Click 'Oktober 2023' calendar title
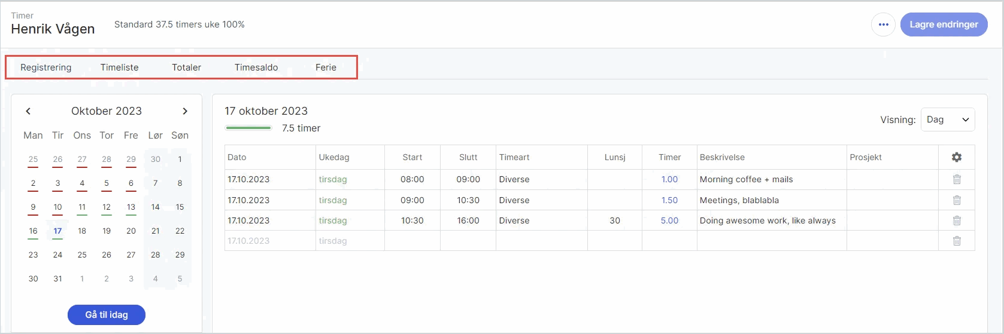Image resolution: width=1004 pixels, height=334 pixels. pyautogui.click(x=107, y=111)
